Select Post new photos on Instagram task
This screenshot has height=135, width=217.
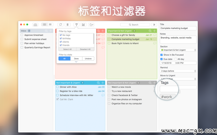(x=127, y=99)
